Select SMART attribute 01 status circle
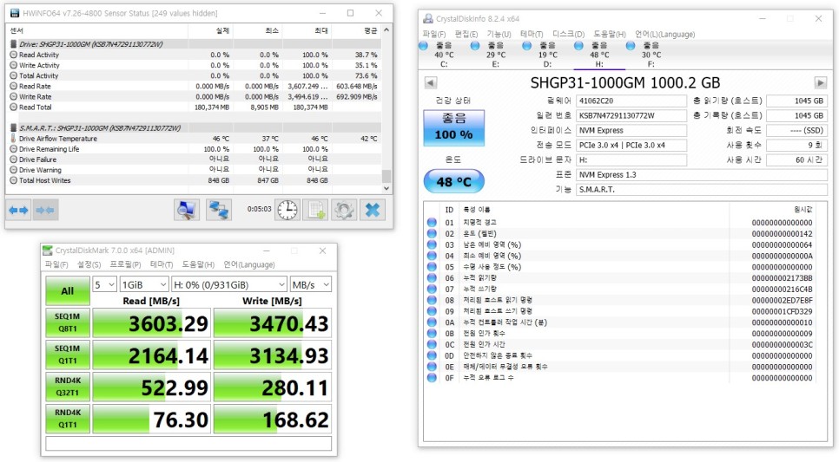The width and height of the screenshot is (839, 462). (x=432, y=222)
